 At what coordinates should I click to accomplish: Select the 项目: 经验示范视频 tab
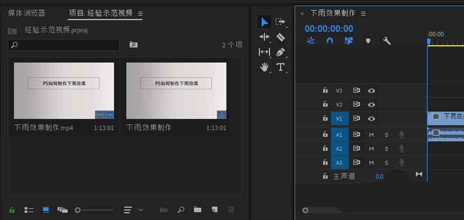(101, 13)
